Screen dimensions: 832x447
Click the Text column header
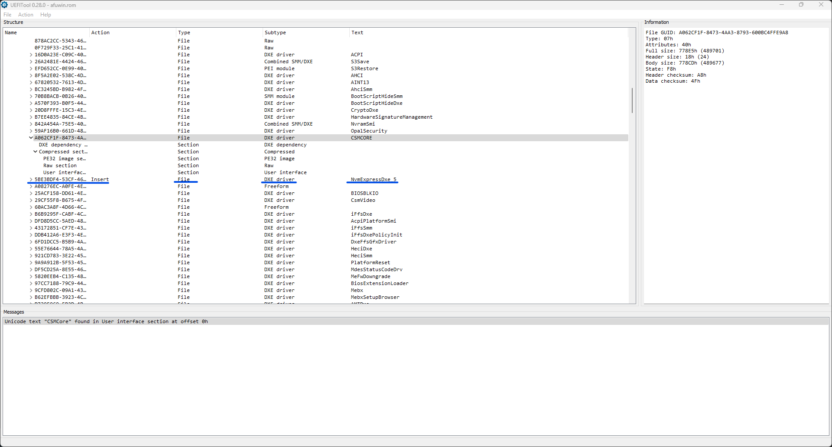pos(488,32)
